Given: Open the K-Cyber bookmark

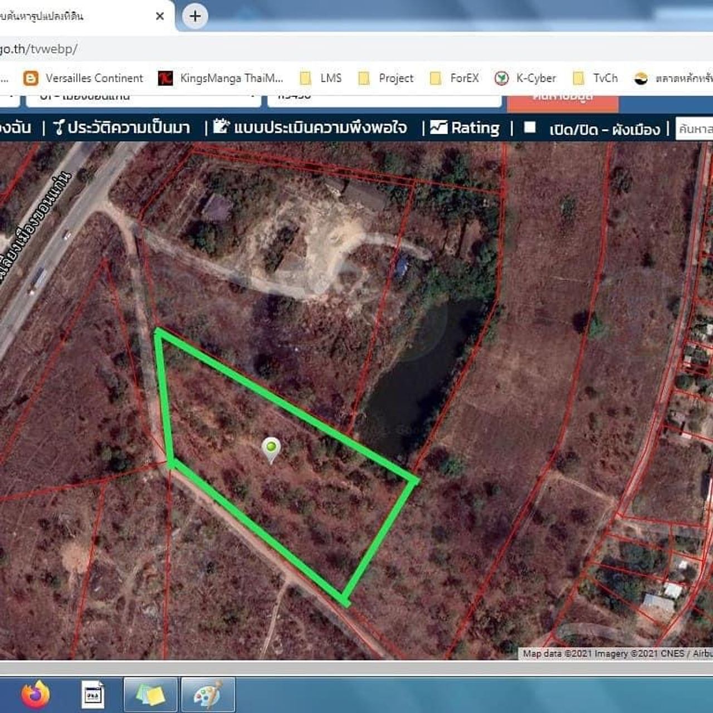Looking at the screenshot, I should pyautogui.click(x=525, y=78).
